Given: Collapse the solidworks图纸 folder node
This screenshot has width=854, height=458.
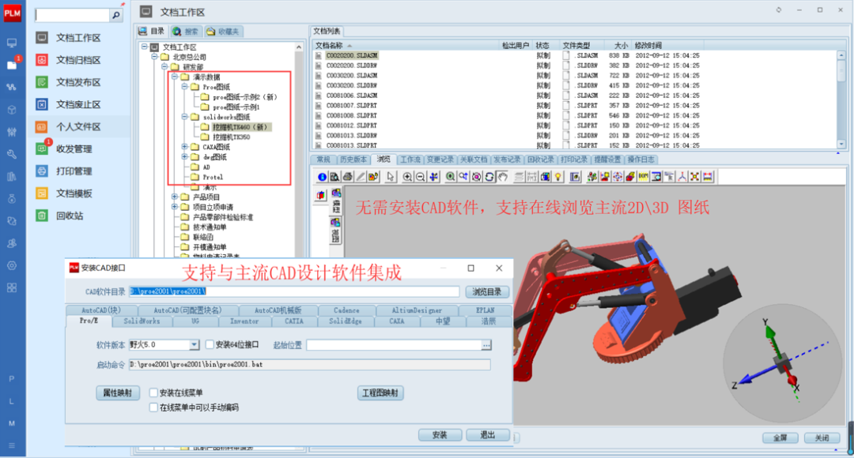Looking at the screenshot, I should click(x=184, y=116).
